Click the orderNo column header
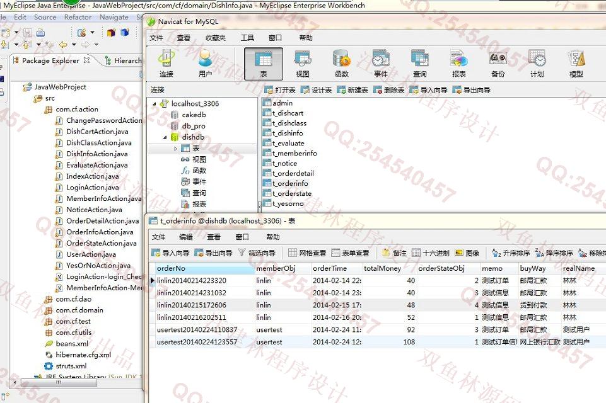The image size is (606, 403). (205, 268)
